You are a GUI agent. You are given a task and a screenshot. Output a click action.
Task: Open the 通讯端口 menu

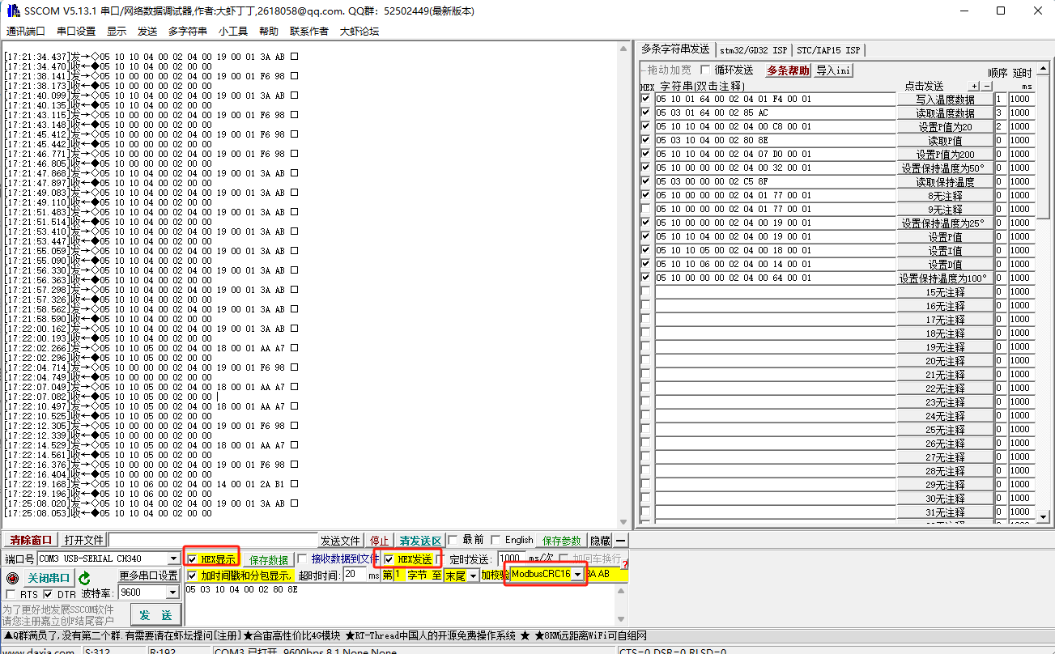coord(26,32)
